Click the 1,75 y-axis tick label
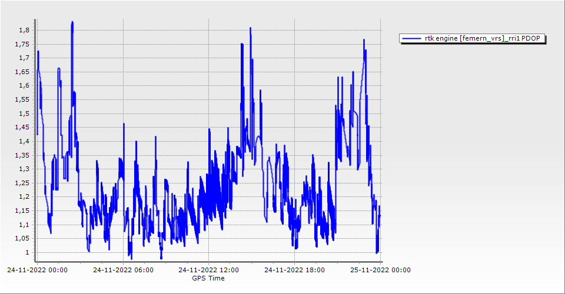 point(22,44)
